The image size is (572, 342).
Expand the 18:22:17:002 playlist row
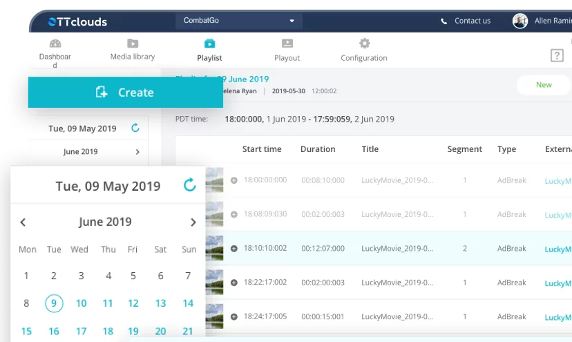(x=233, y=283)
